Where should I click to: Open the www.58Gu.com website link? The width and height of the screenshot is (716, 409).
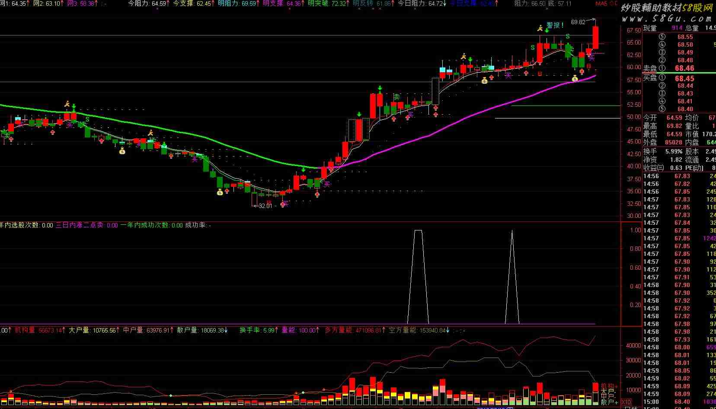(667, 19)
